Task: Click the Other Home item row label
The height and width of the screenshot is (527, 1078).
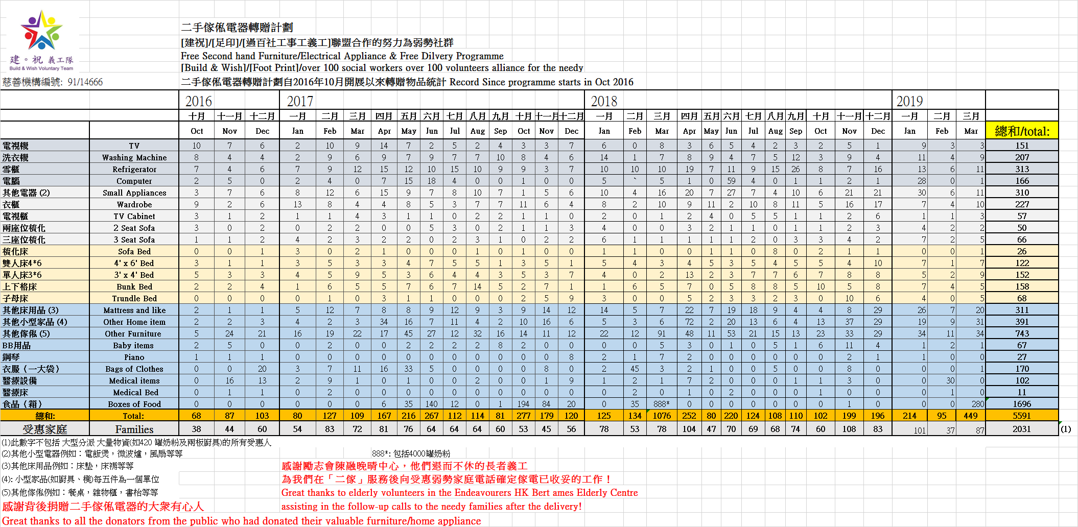Action: pos(134,322)
